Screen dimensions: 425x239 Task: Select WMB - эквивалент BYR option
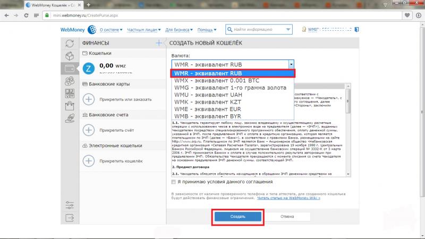click(233, 116)
